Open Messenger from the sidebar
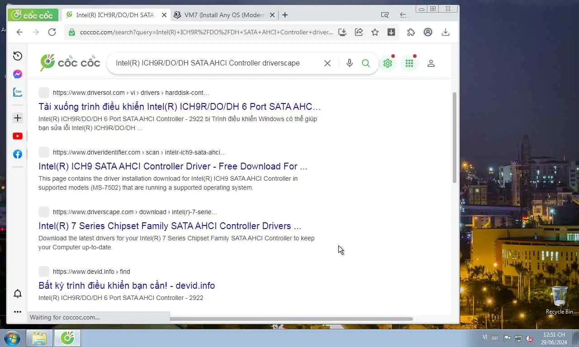This screenshot has width=579, height=347. tap(18, 74)
